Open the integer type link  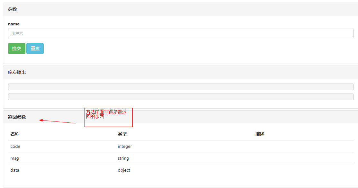pyautogui.click(x=125, y=146)
